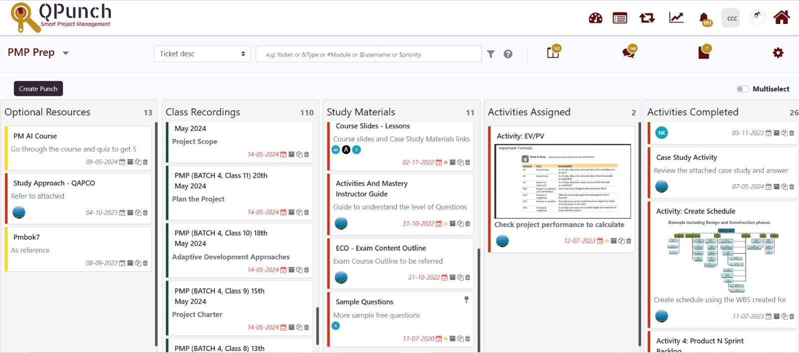Screen dimensions: 799x353
Task: Open the dashboard gauge icon
Action: point(595,18)
